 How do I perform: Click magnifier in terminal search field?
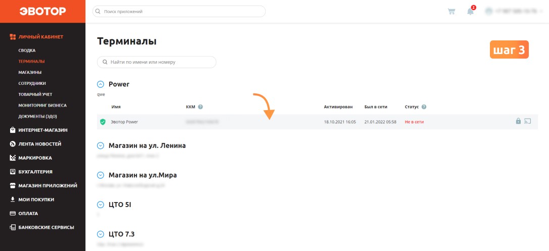coord(105,62)
